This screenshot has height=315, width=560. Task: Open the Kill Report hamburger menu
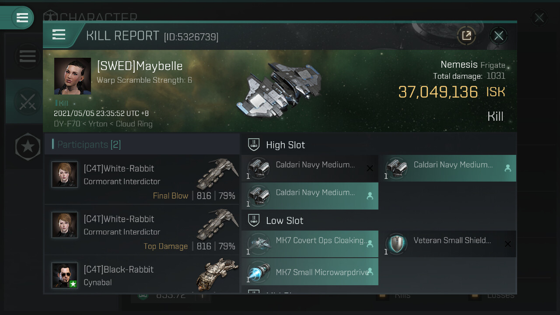pos(59,35)
